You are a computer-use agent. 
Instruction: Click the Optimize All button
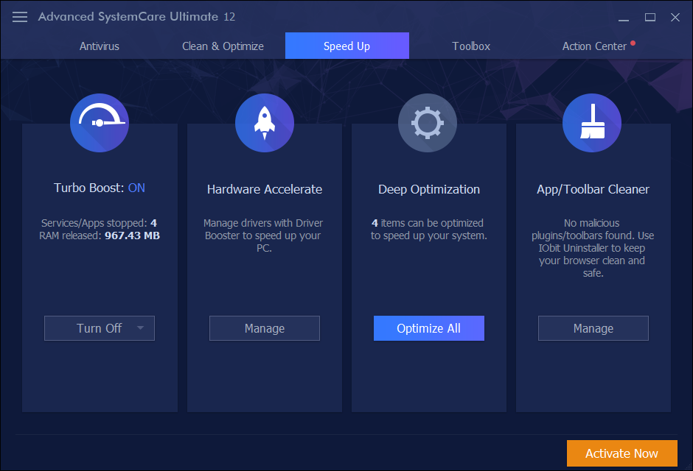tap(429, 328)
